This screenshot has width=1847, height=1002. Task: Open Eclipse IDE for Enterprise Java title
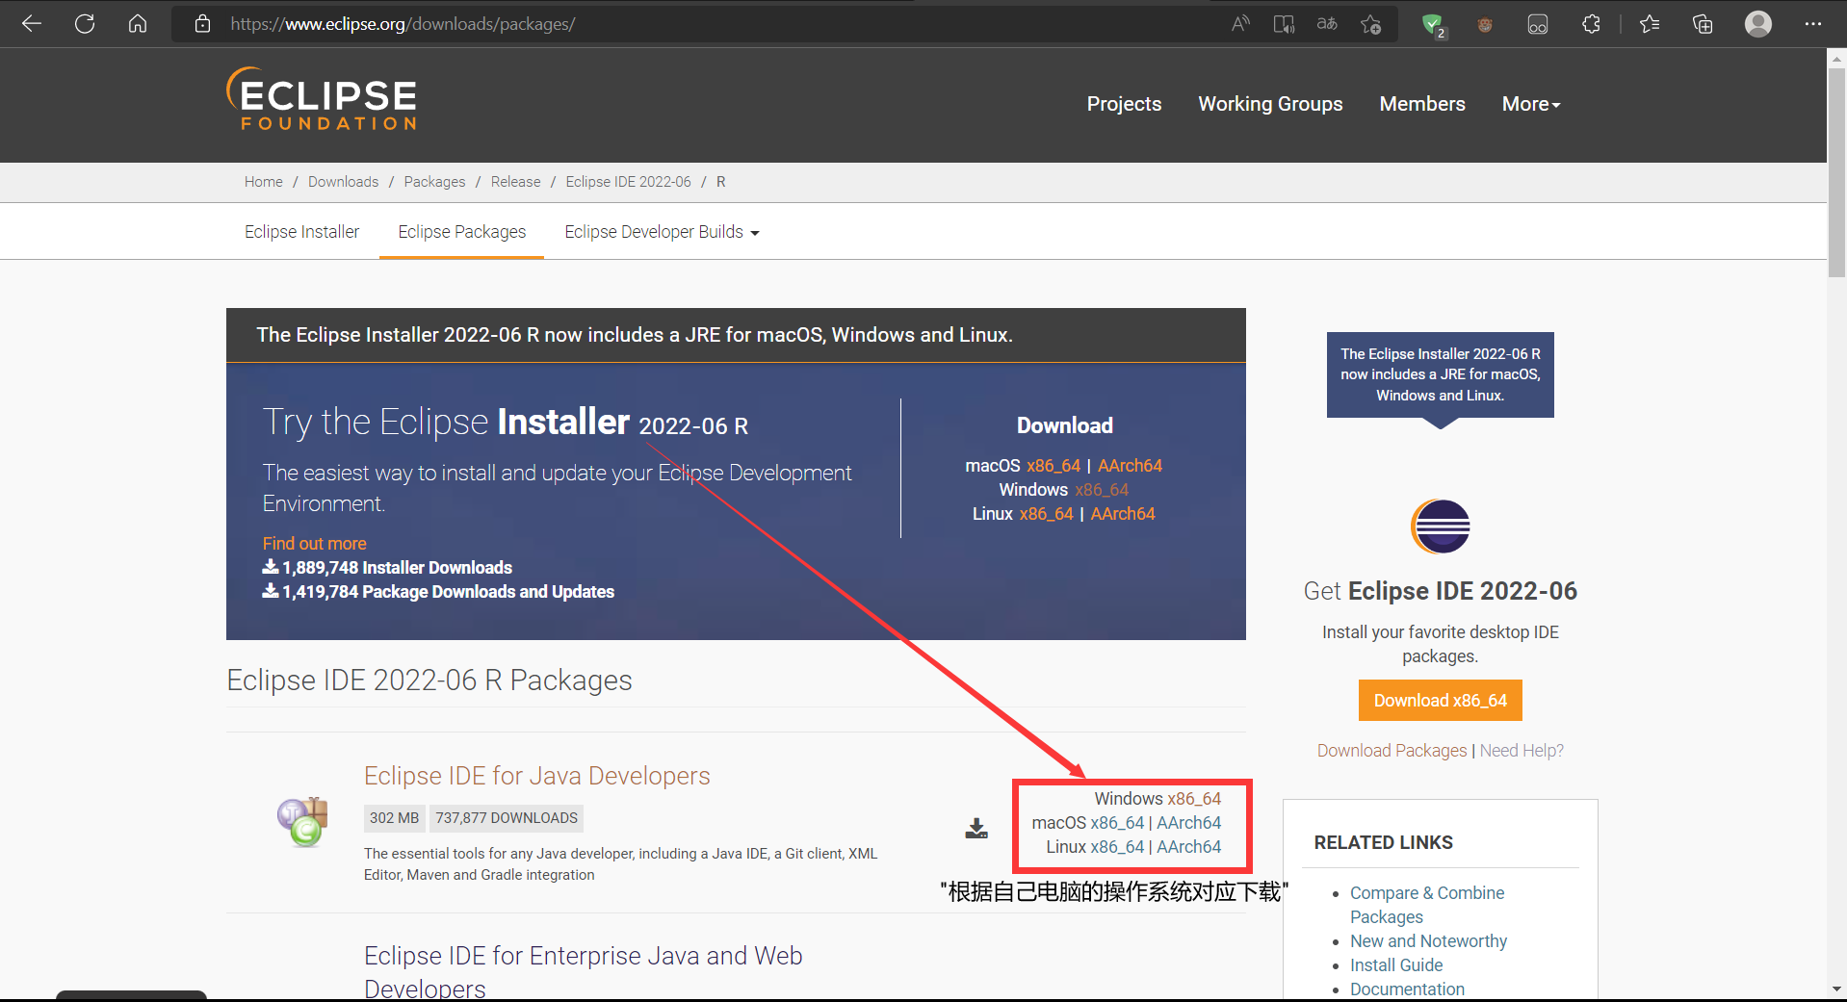point(584,971)
